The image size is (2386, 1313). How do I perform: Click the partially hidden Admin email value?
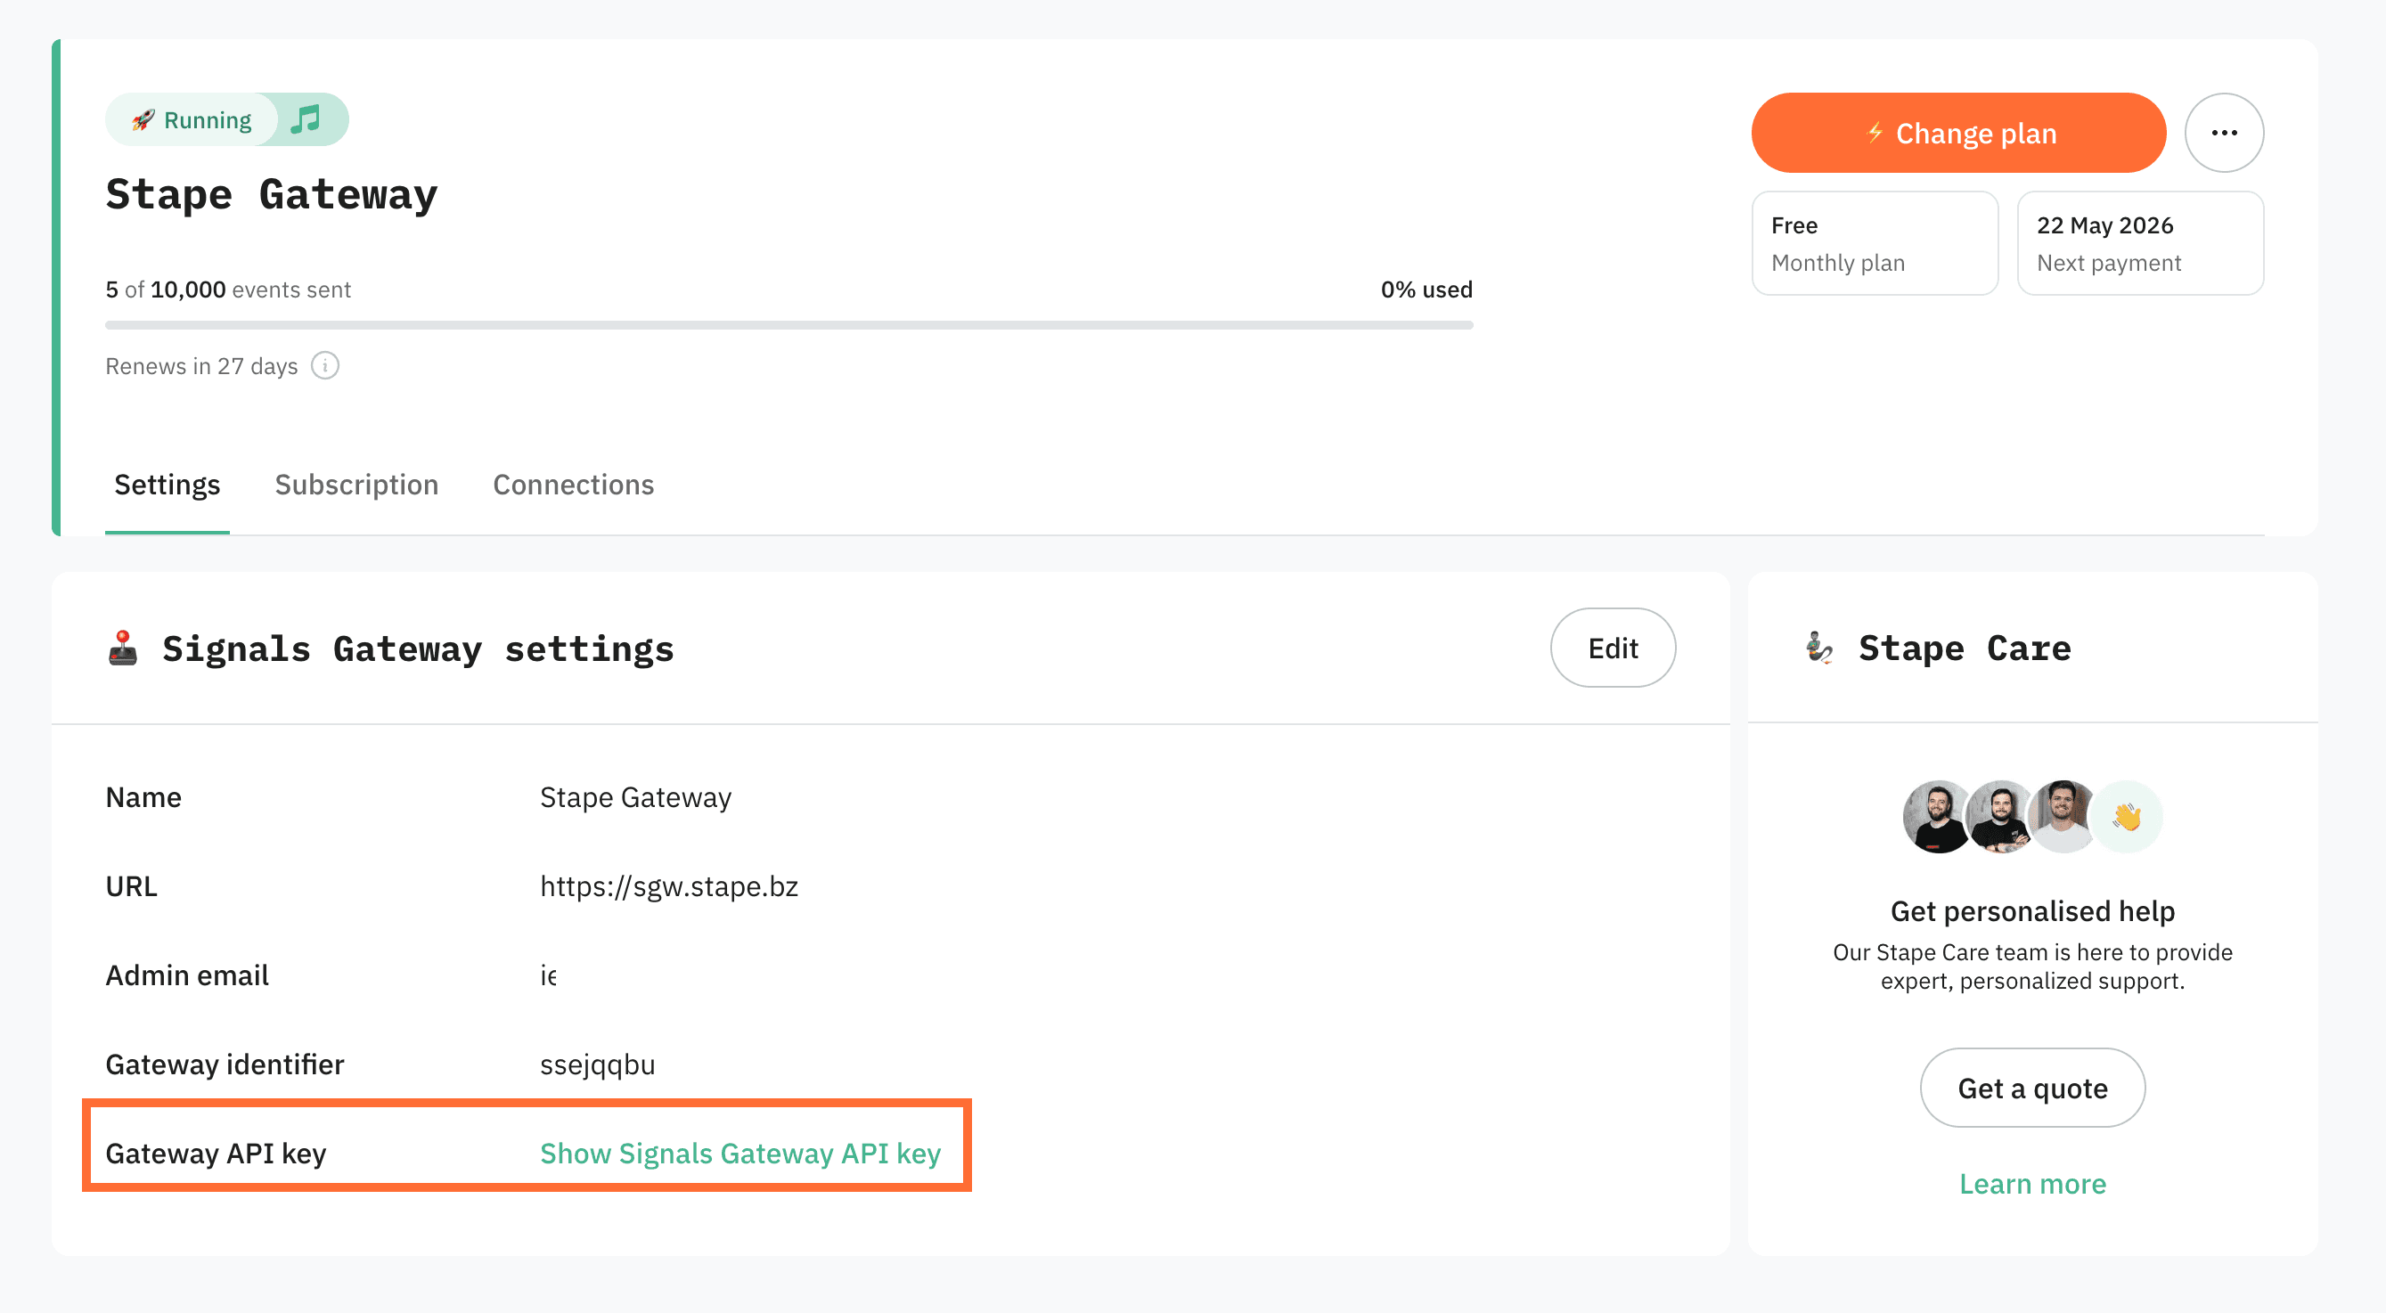[x=548, y=975]
